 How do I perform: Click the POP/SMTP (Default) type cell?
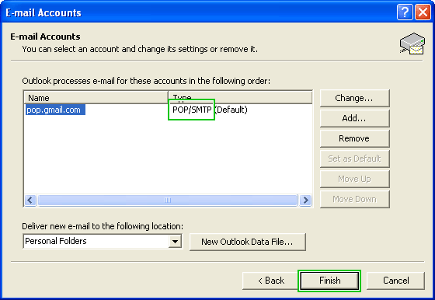(x=210, y=110)
